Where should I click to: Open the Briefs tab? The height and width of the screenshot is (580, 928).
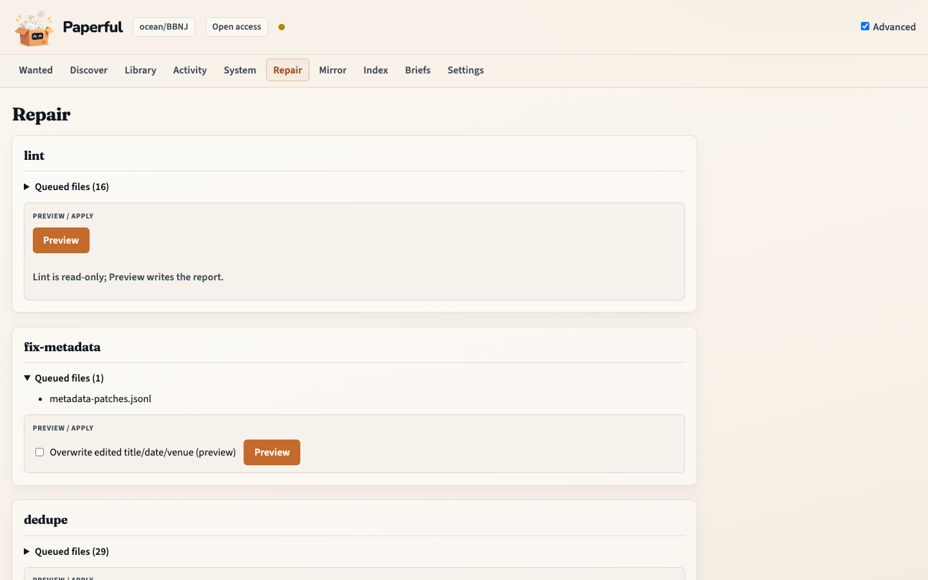tap(418, 70)
